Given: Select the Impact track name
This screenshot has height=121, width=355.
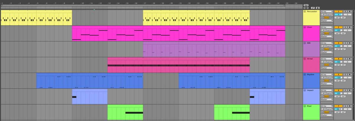Looking at the screenshot, I should point(310,90).
